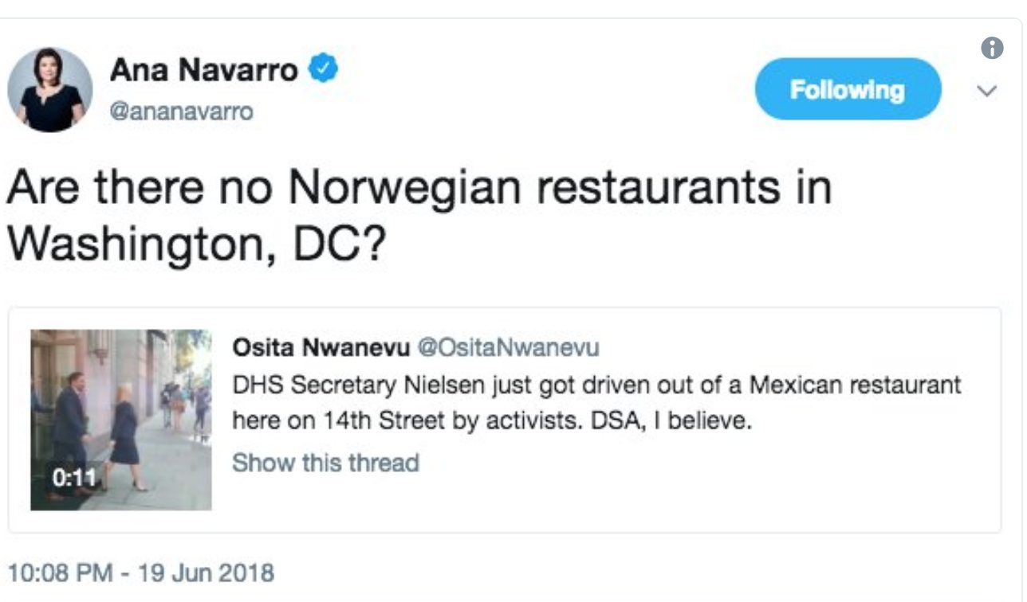Screen dimensions: 1027x602
Task: Click the Ana Navarro display name
Action: [x=203, y=71]
